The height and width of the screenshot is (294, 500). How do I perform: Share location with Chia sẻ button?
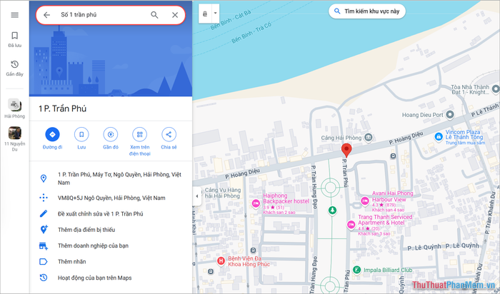click(169, 138)
